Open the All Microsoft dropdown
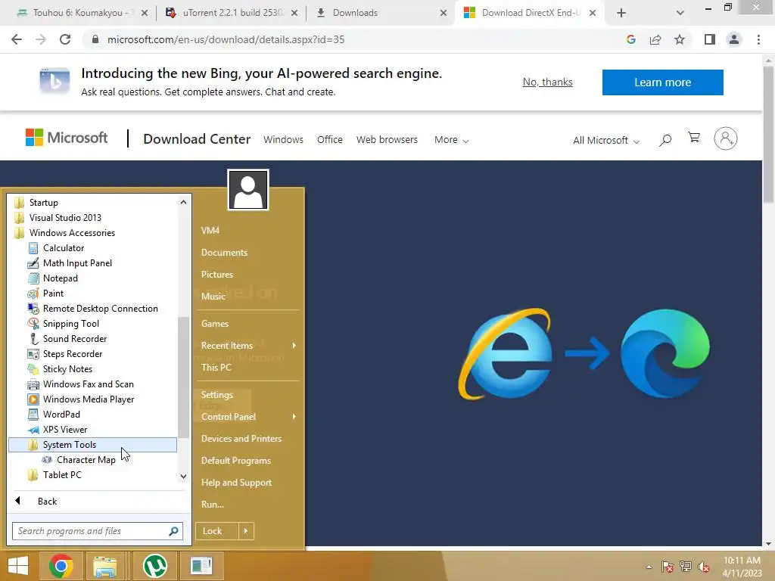Image resolution: width=775 pixels, height=581 pixels. pos(606,140)
